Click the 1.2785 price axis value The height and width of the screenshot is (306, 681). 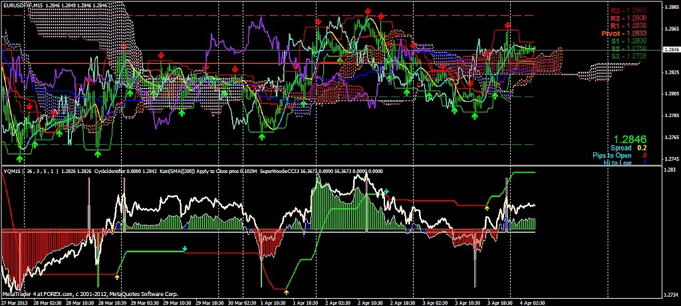click(672, 116)
